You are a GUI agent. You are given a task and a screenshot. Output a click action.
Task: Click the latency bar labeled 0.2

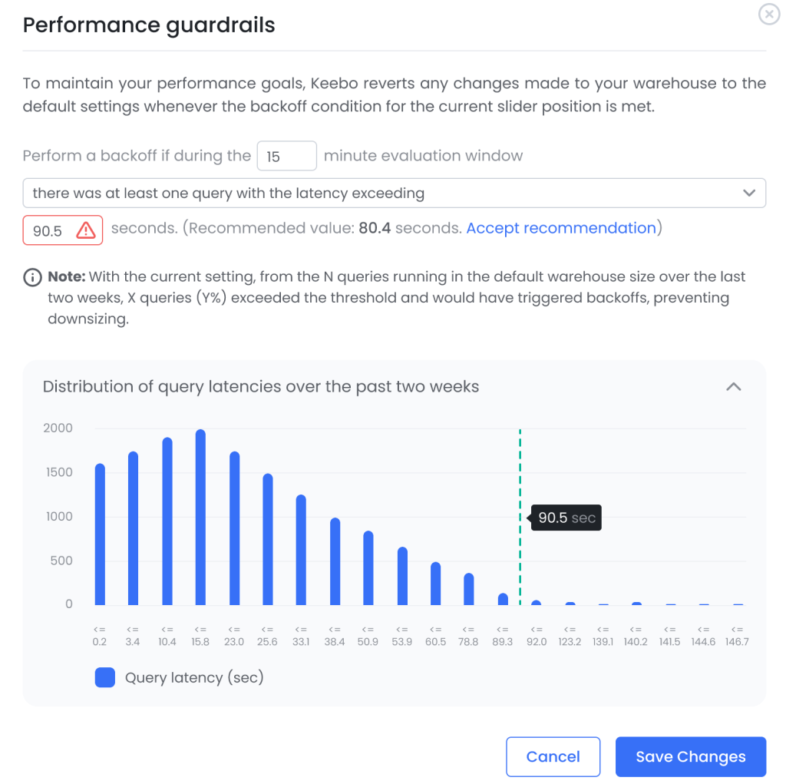[99, 534]
